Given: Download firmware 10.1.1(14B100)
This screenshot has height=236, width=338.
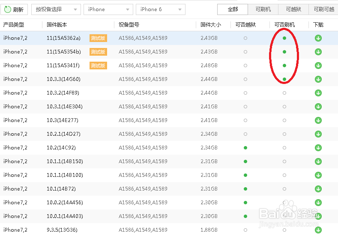Looking at the screenshot, I should click(318, 175).
